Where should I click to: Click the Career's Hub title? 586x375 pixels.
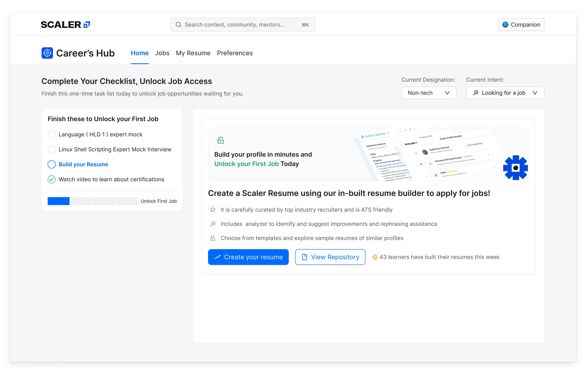click(x=85, y=53)
